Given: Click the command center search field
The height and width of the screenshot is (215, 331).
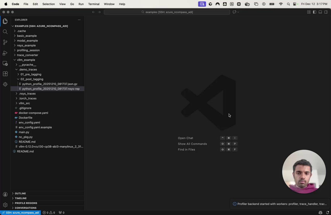Looking at the screenshot, I should [x=167, y=12].
